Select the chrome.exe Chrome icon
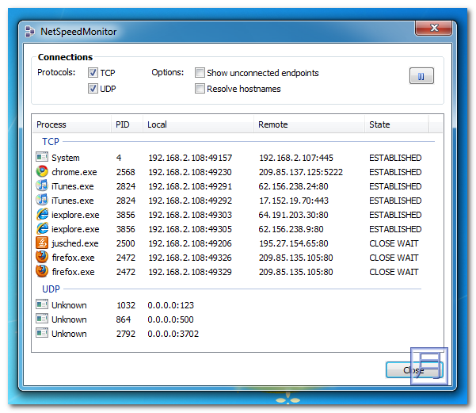 coord(43,172)
